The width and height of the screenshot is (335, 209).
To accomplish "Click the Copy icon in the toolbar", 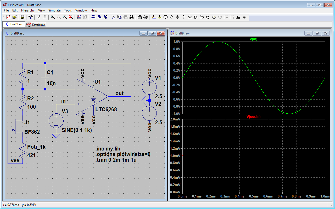I will click(119, 17).
